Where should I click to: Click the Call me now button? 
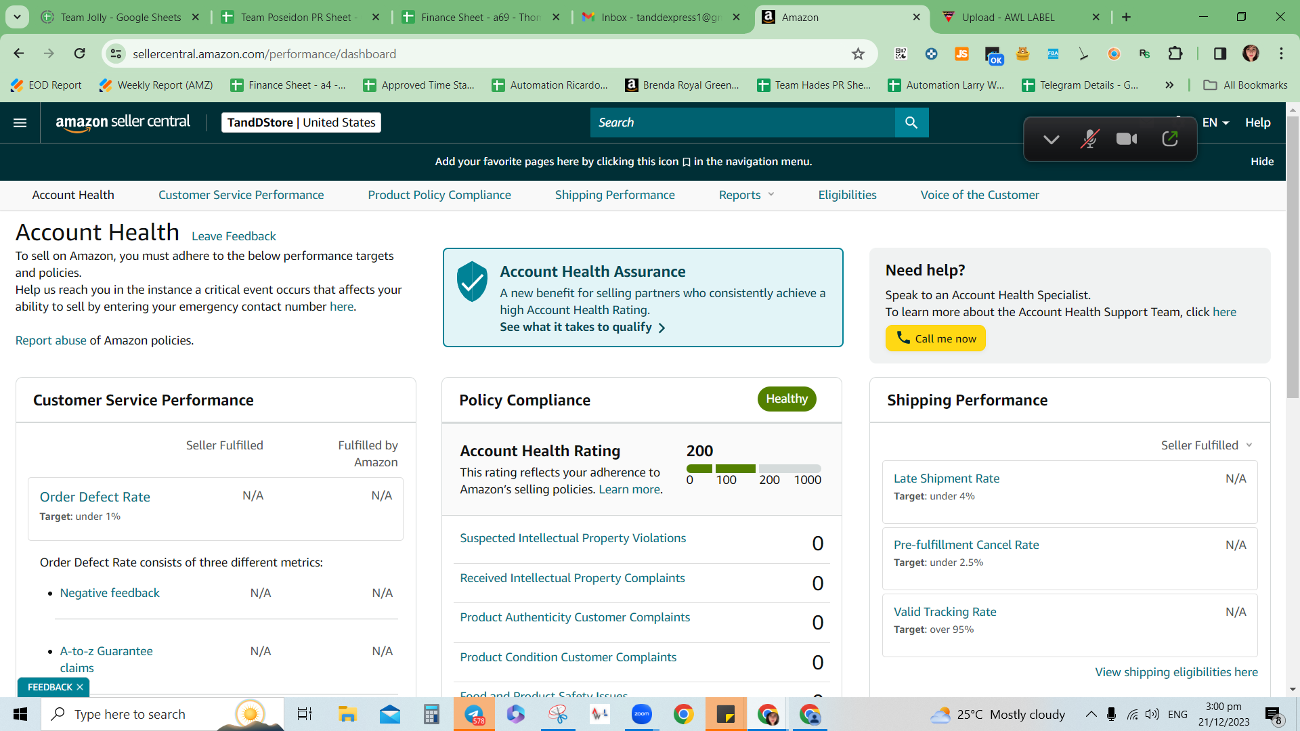tap(935, 338)
